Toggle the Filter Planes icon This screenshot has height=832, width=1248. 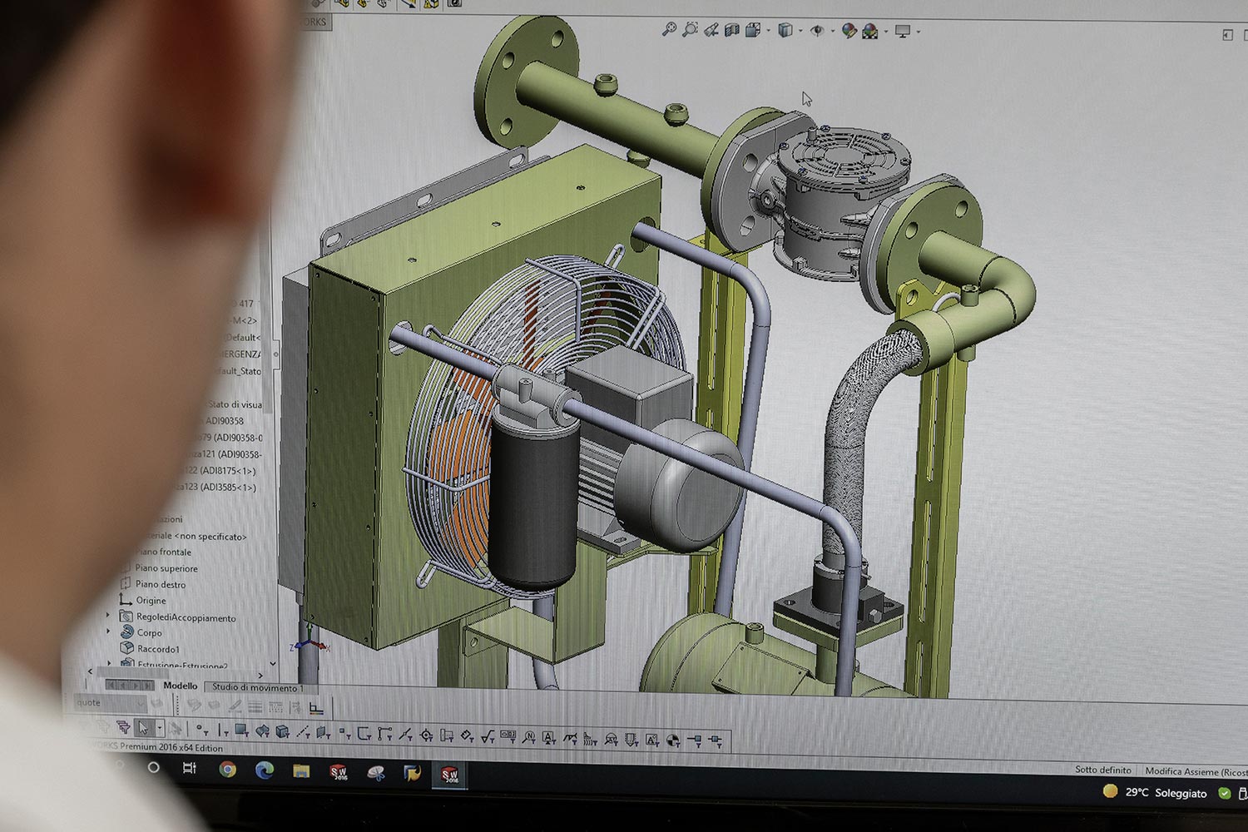point(323,732)
